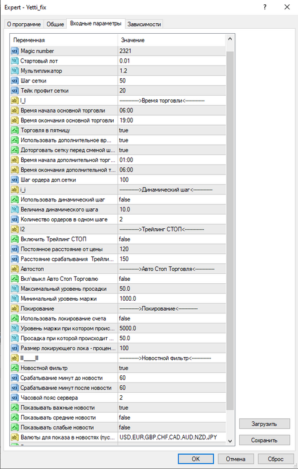Click the bool icon beside Показывать важные новости
298x469 pixels.
click(14, 408)
